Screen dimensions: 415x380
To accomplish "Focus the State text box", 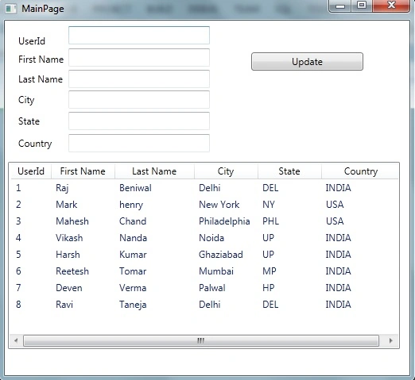I will (x=139, y=121).
